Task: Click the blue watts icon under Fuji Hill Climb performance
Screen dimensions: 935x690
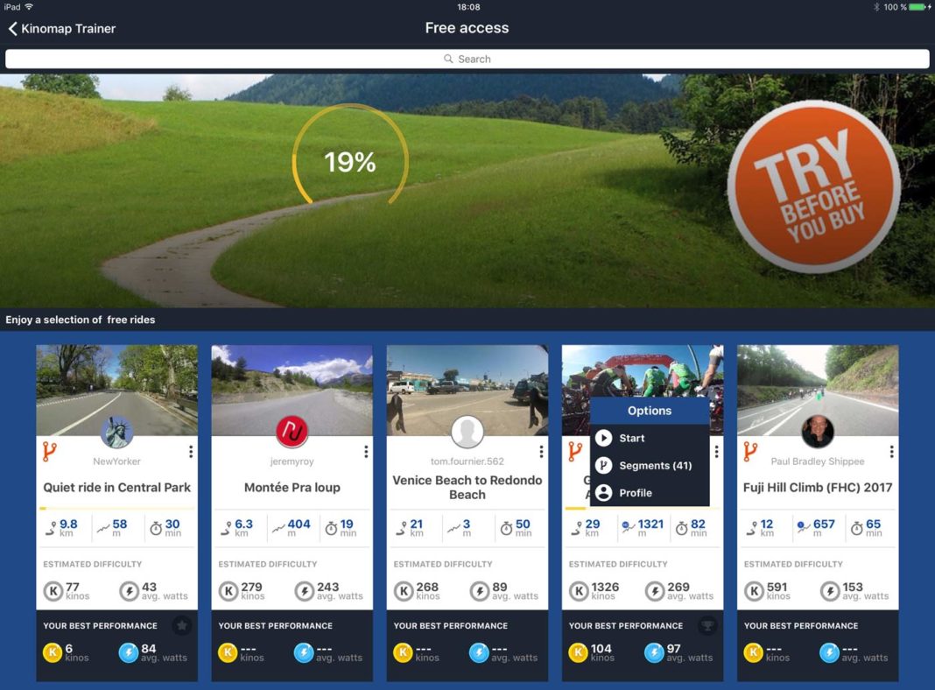Action: tap(829, 652)
